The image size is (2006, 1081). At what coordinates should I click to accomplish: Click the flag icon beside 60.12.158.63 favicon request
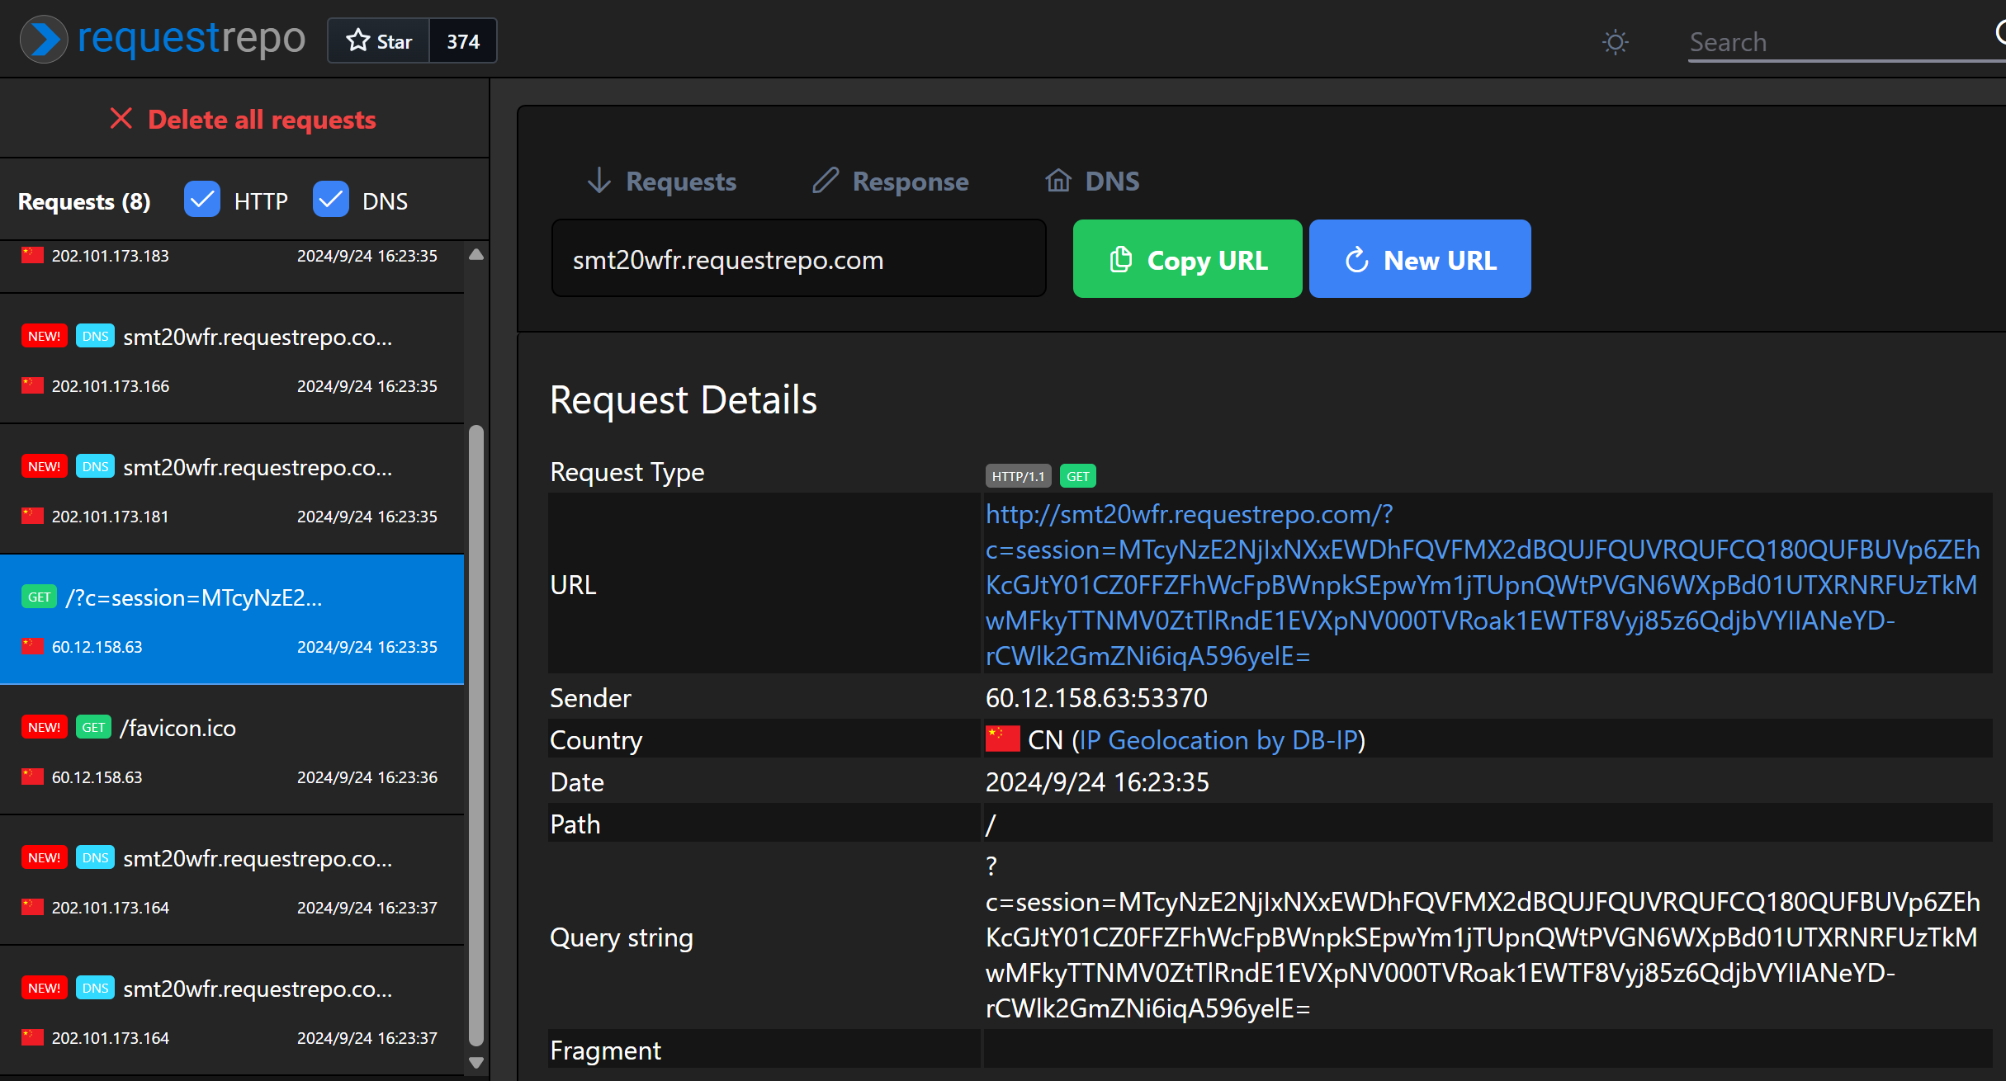pyautogui.click(x=32, y=777)
